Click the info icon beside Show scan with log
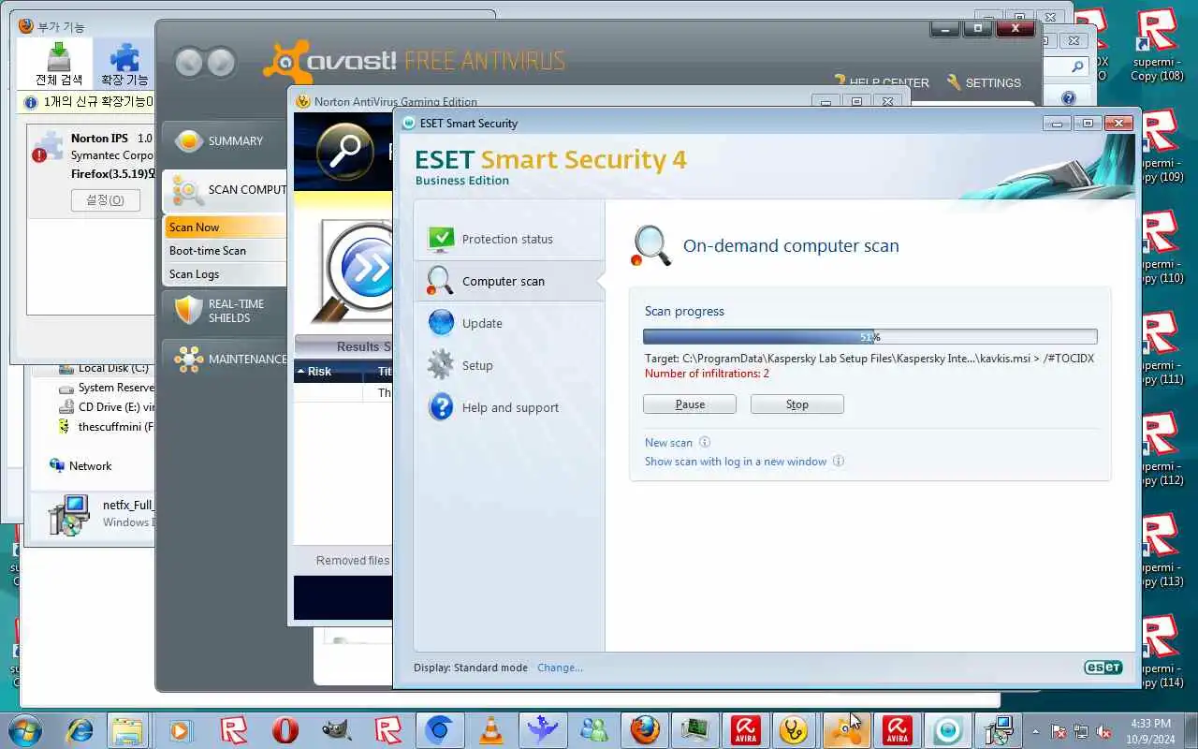Viewport: 1198px width, 749px height. (839, 461)
